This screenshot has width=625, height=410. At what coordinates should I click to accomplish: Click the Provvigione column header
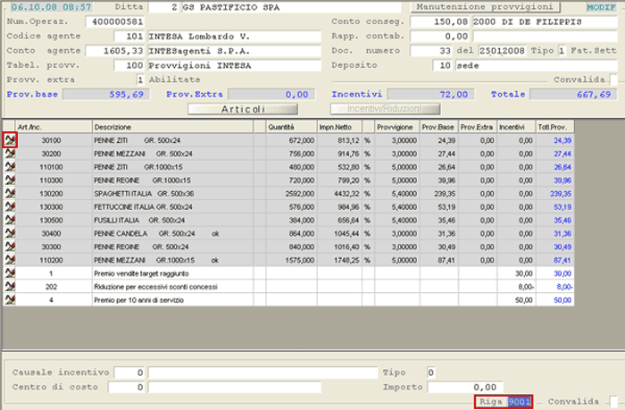point(397,127)
